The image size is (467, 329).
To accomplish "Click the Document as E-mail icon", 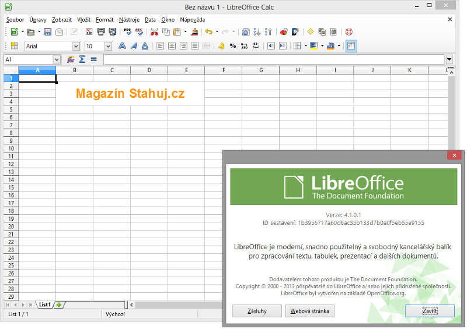I will (x=60, y=31).
